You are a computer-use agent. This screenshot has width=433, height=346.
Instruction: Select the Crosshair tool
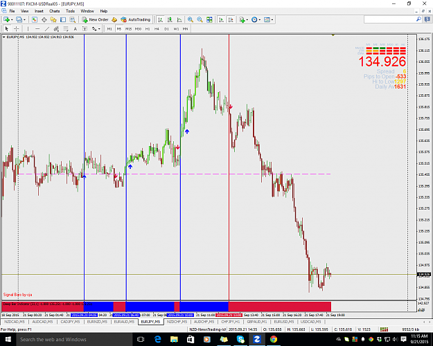pos(17,28)
